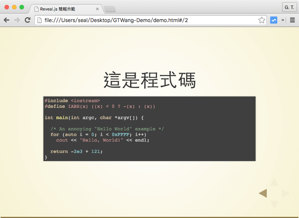This screenshot has height=218, width=299.
Task: Advance to the next slide with right arrow
Action: (x=285, y=193)
